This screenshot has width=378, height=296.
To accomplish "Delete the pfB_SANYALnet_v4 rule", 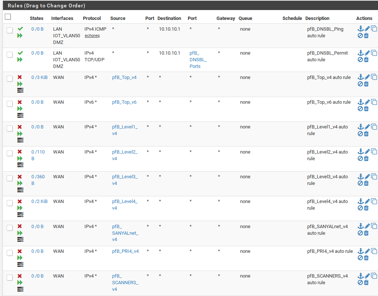I will tap(366, 233).
